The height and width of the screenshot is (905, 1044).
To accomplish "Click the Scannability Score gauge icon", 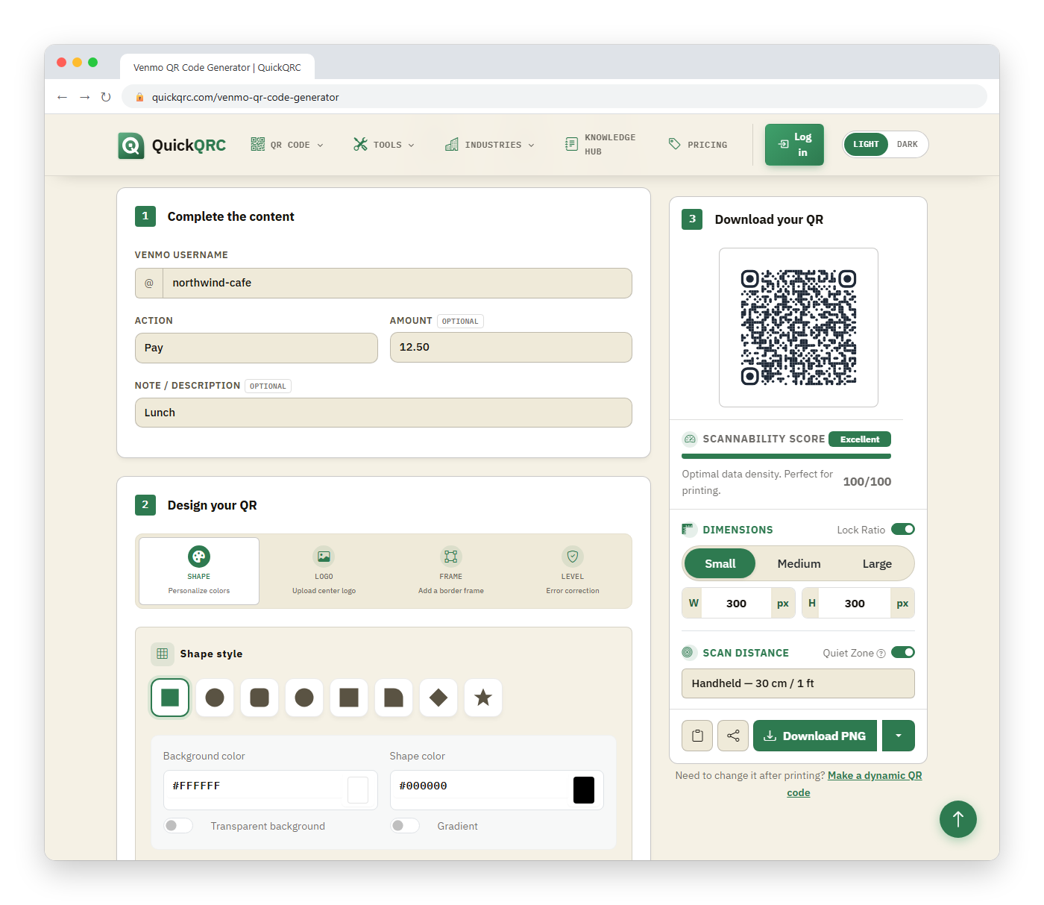I will coord(690,439).
